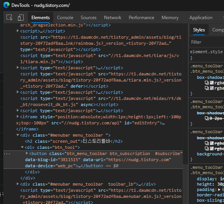The image size is (224, 204).
Task: Collapse the #menubar menu_toolbar div
Action: pyautogui.click(x=18, y=135)
